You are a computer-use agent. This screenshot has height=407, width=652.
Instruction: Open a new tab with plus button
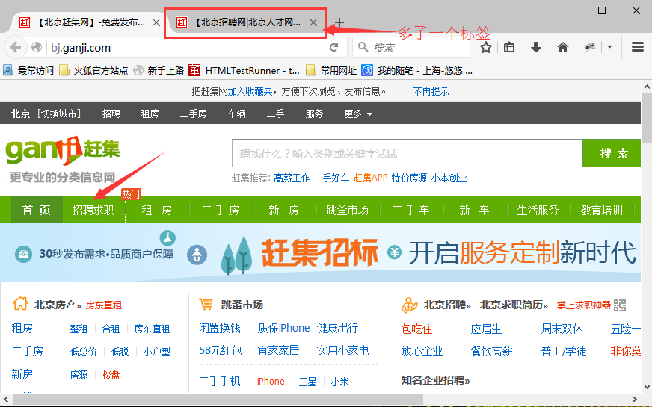point(339,22)
